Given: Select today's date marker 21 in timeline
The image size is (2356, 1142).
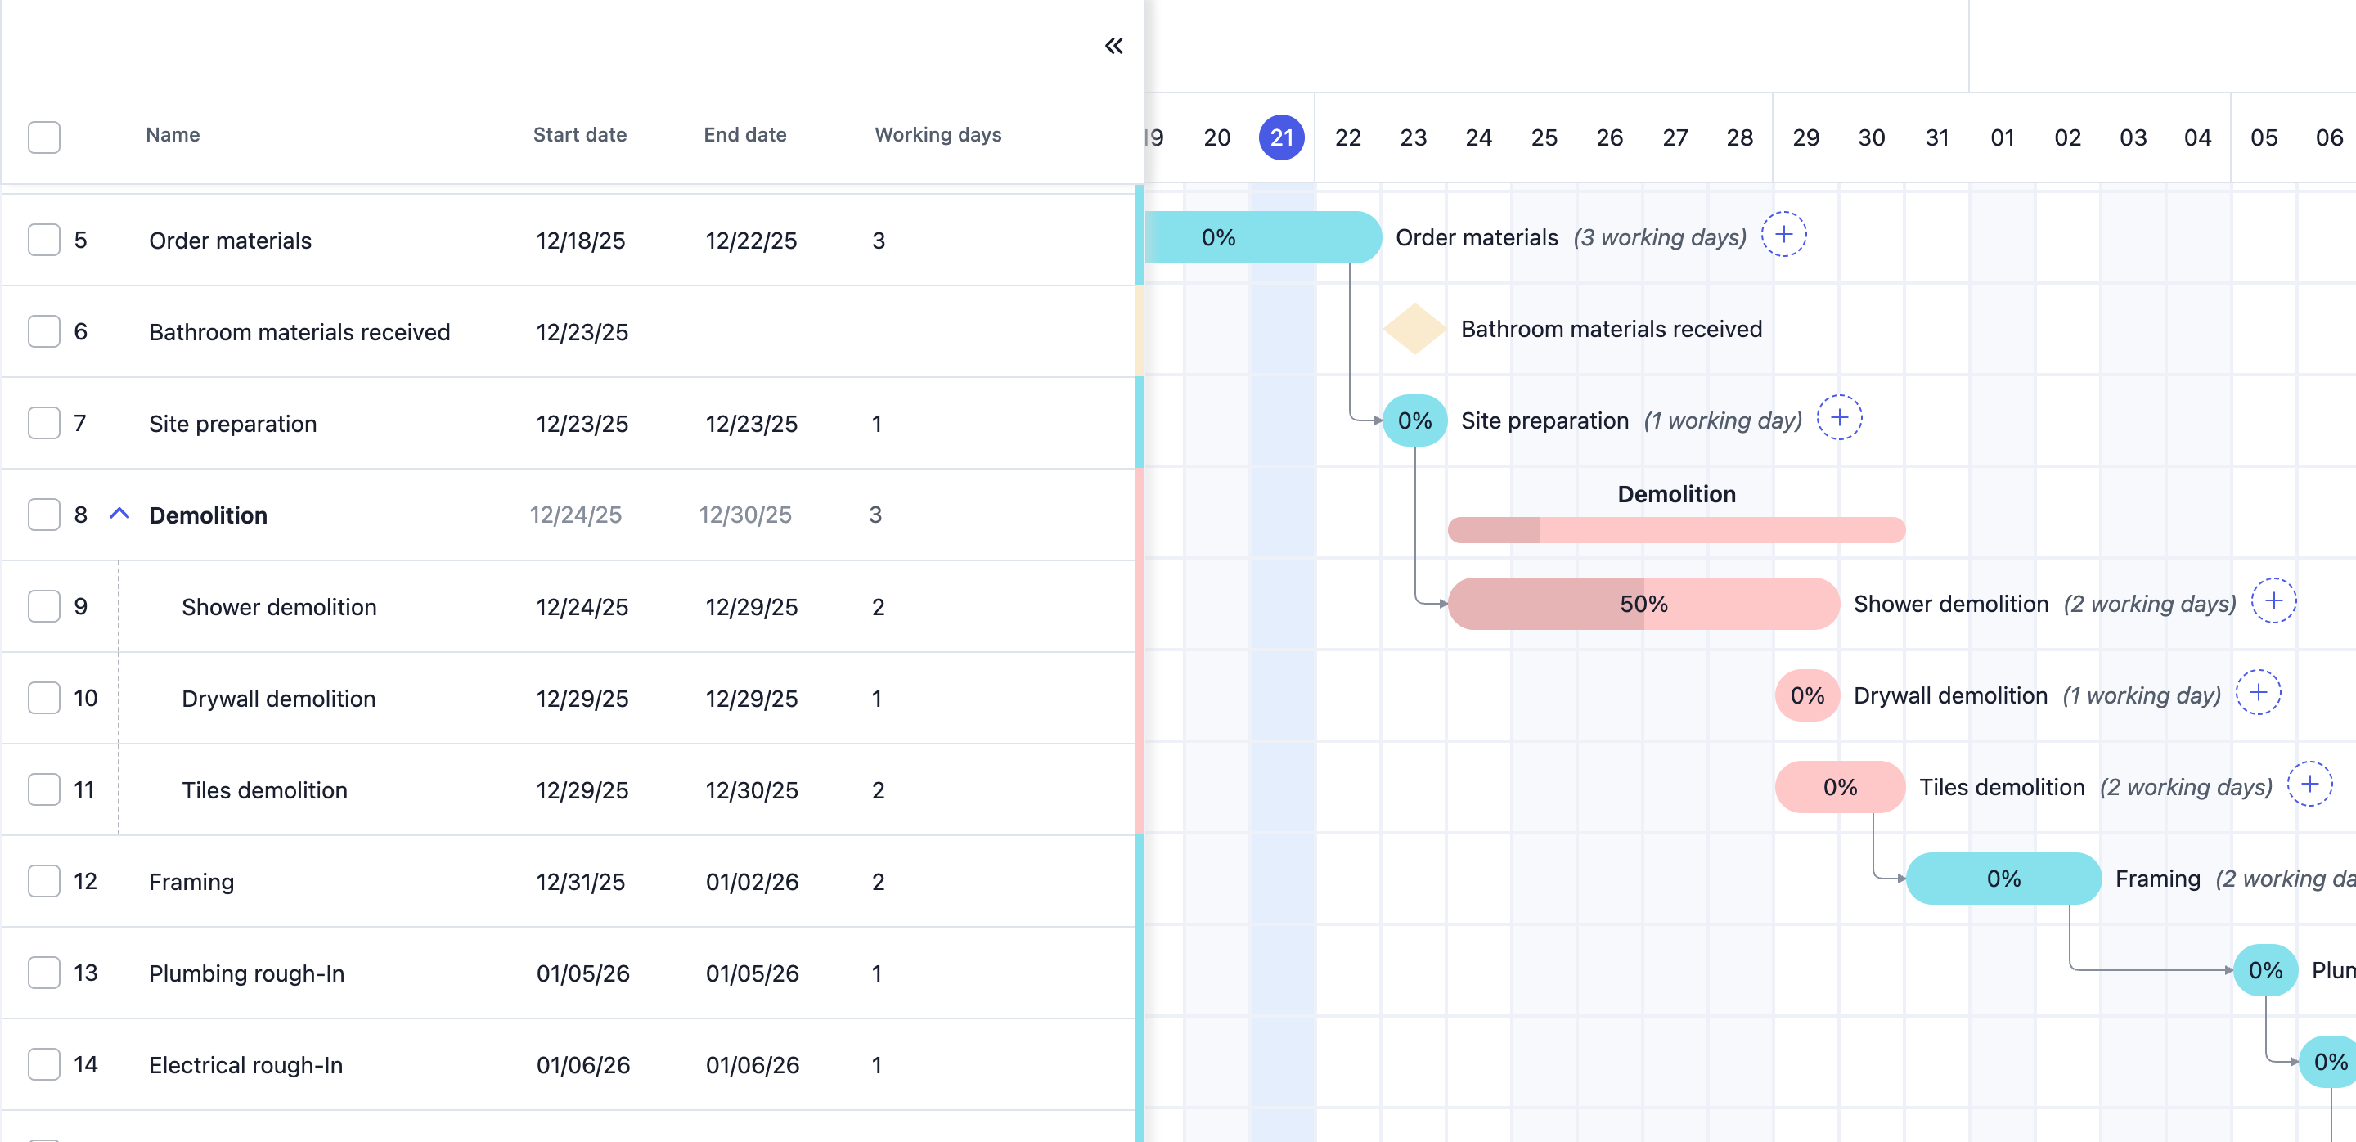Looking at the screenshot, I should click(1281, 137).
